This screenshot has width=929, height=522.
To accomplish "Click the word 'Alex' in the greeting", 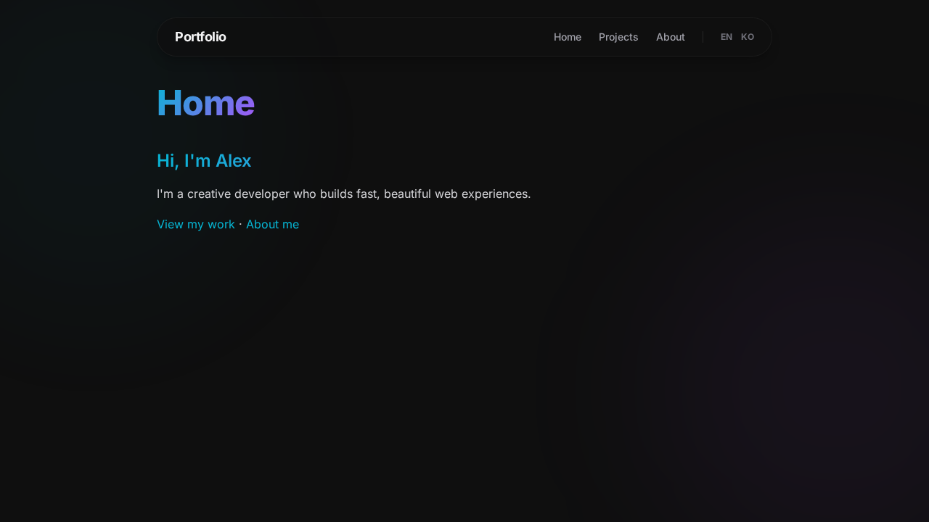I will coord(233,161).
